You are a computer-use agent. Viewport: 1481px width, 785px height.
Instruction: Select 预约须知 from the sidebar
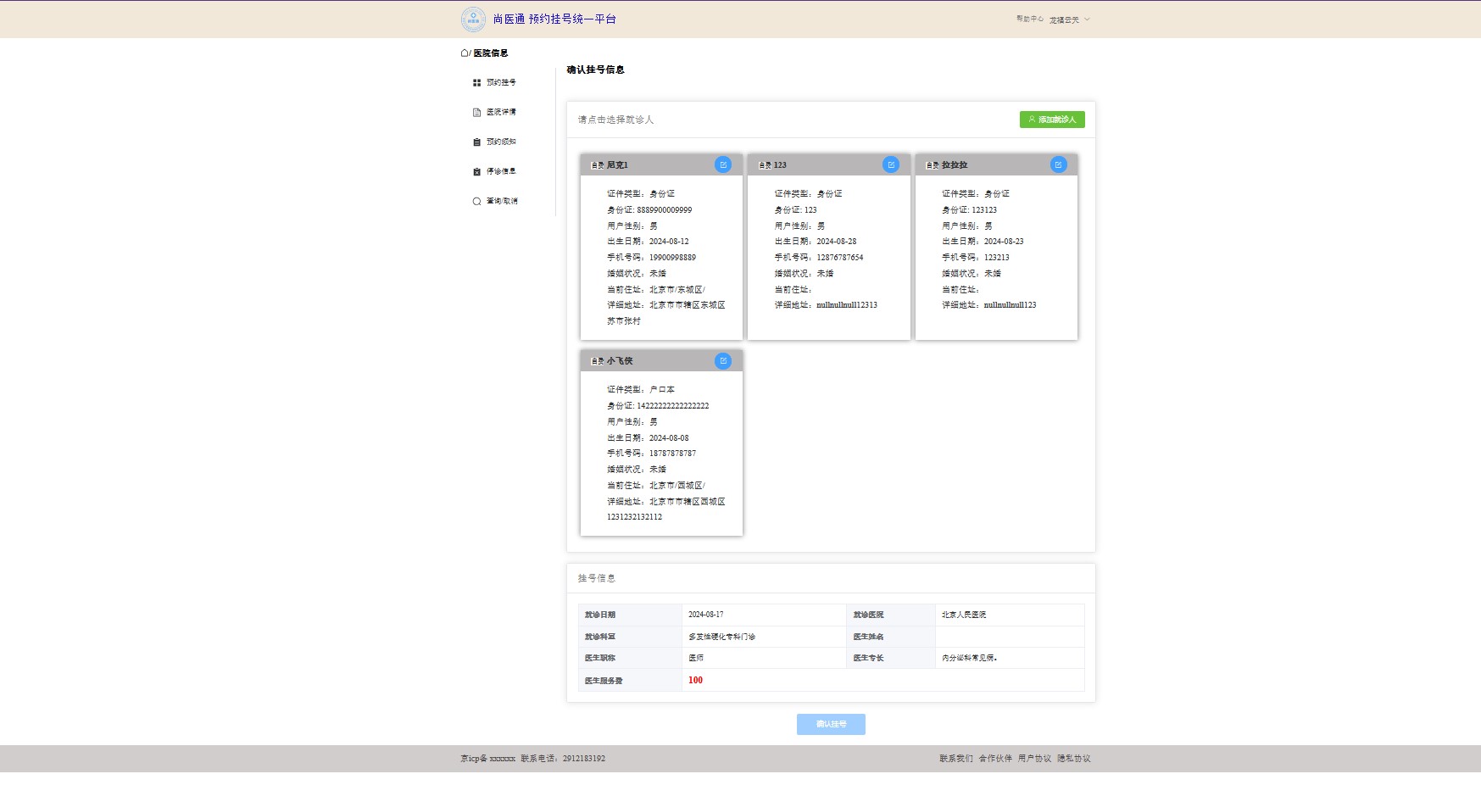495,142
